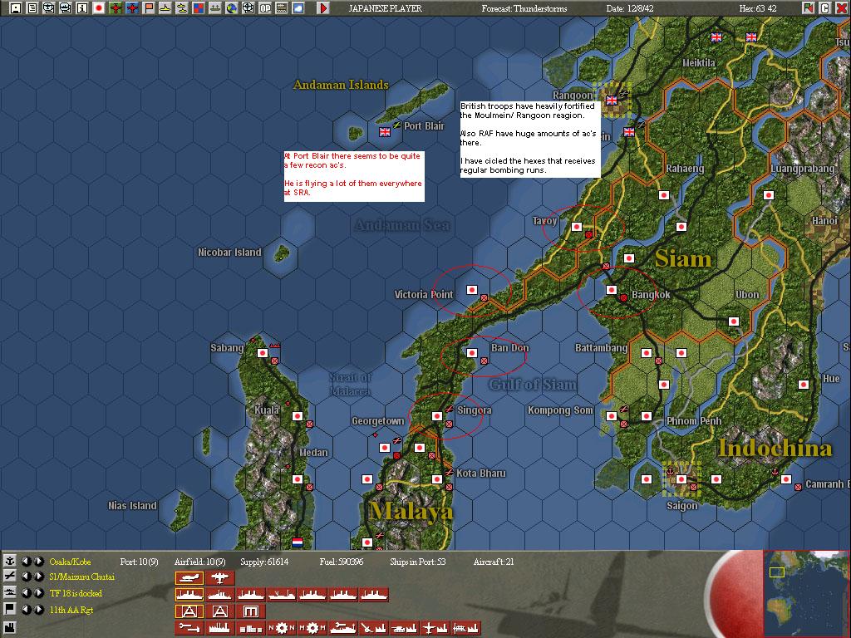The width and height of the screenshot is (851, 638).
Task: Click the Japanese unit at Kota Bharu
Action: [437, 479]
